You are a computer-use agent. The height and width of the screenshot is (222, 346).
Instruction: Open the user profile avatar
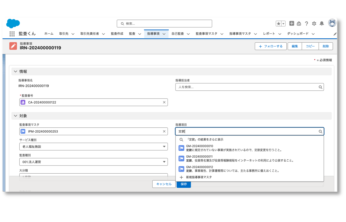point(332,23)
